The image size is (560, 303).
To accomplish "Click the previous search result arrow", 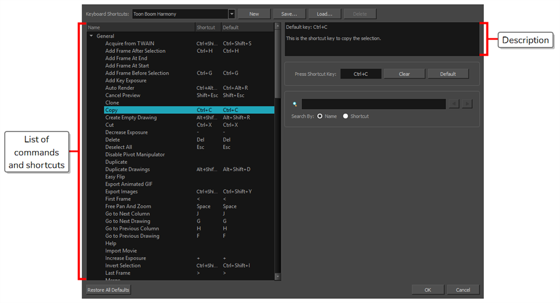I will (x=454, y=104).
